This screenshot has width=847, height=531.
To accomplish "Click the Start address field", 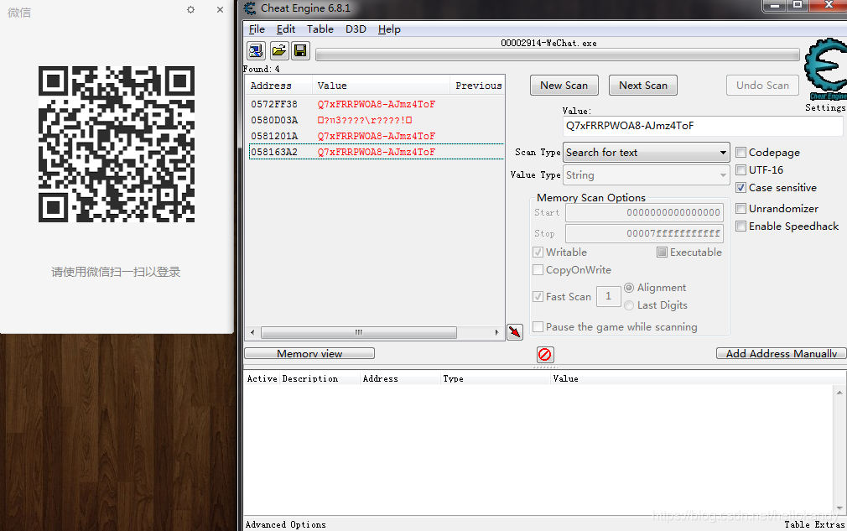I will (644, 212).
